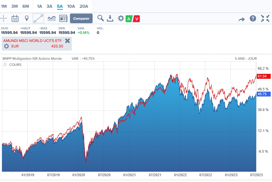Open the calendar date picker
Image resolution: width=272 pixels, height=182 pixels.
tap(15, 18)
